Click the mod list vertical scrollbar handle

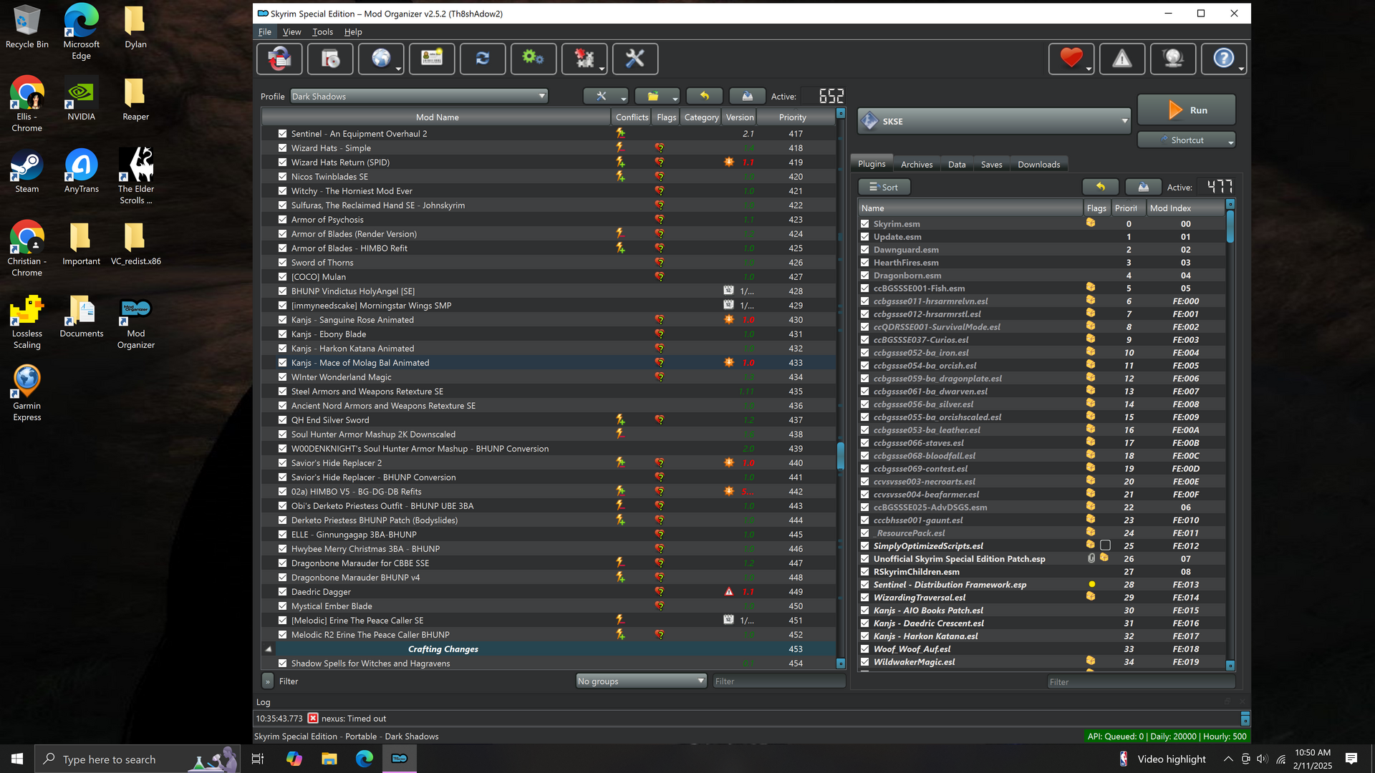841,455
